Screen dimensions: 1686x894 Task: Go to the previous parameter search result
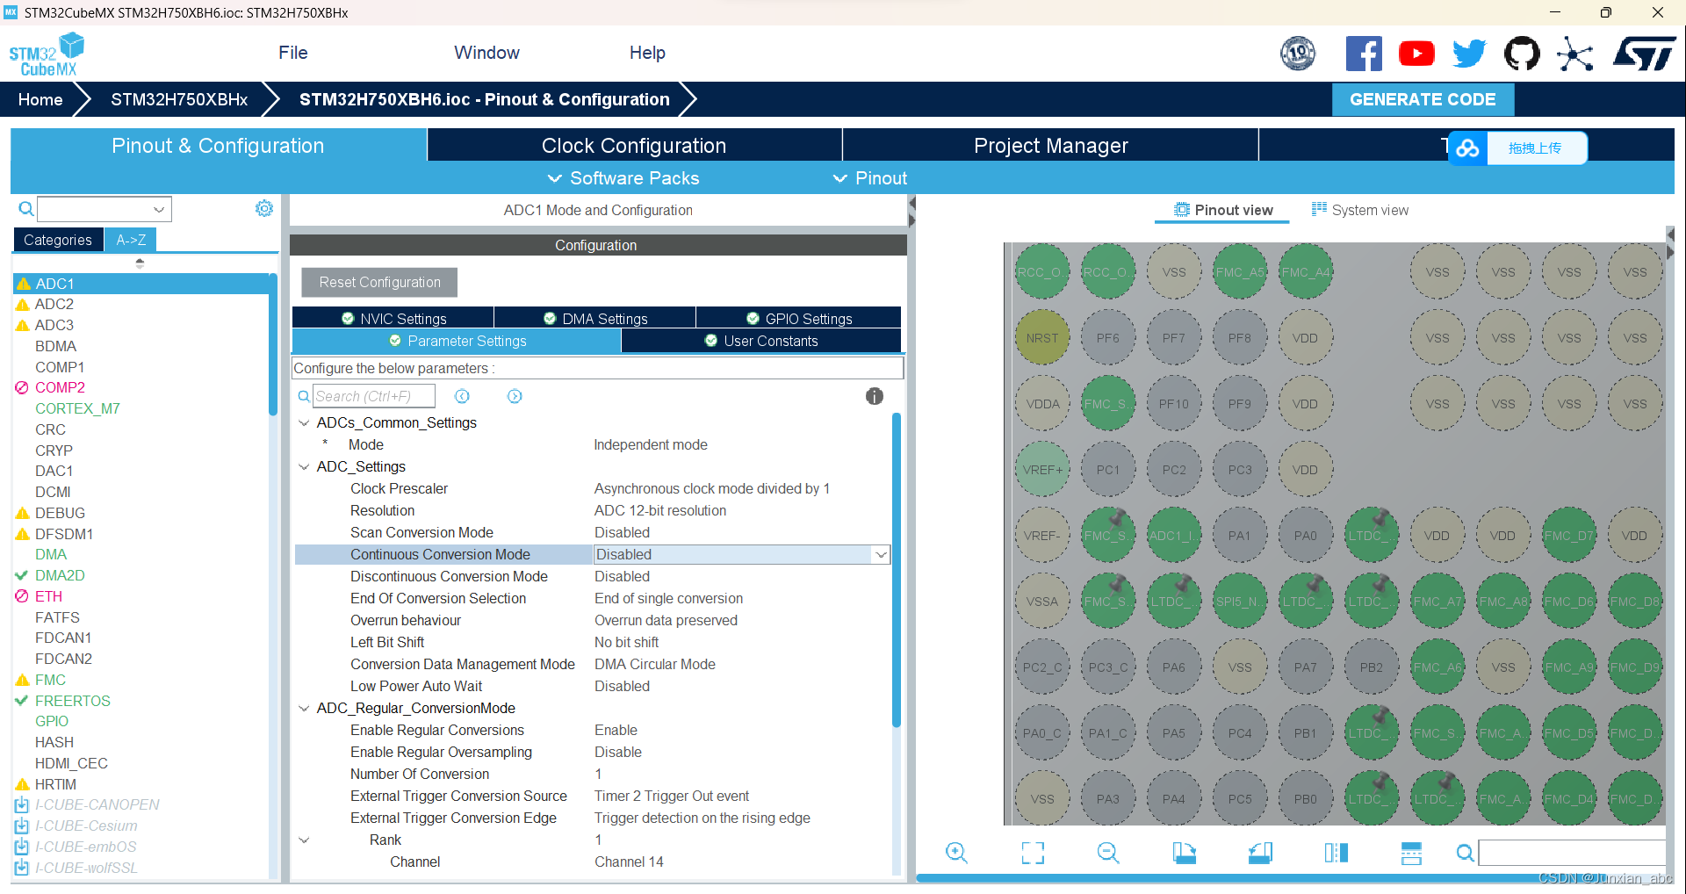coord(462,396)
